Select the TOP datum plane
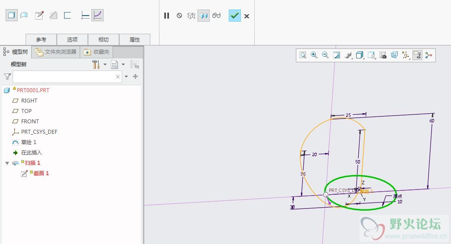 click(x=26, y=111)
